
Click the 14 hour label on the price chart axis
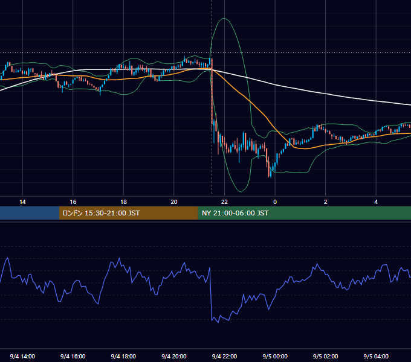tap(22, 202)
